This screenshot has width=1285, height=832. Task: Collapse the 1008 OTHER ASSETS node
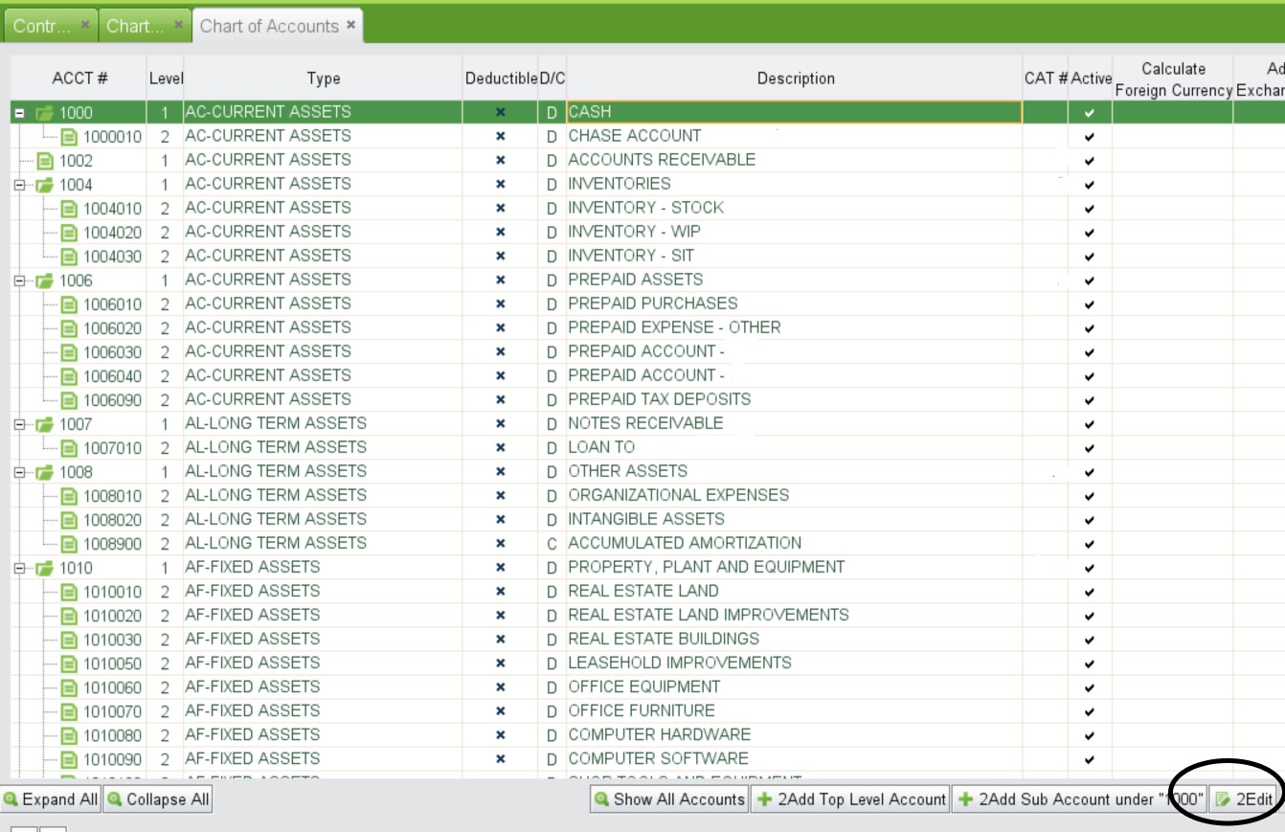click(19, 472)
